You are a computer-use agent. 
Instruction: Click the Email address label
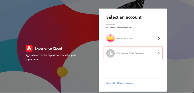pyautogui.click(x=111, y=25)
